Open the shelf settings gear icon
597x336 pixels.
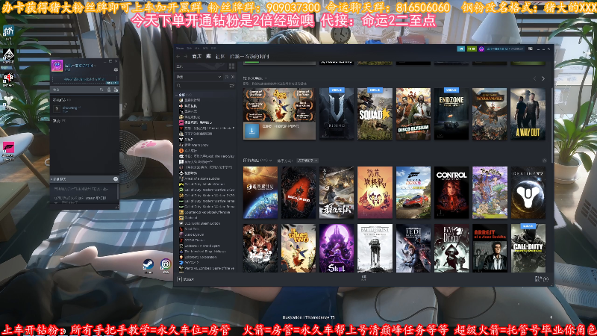point(544,161)
